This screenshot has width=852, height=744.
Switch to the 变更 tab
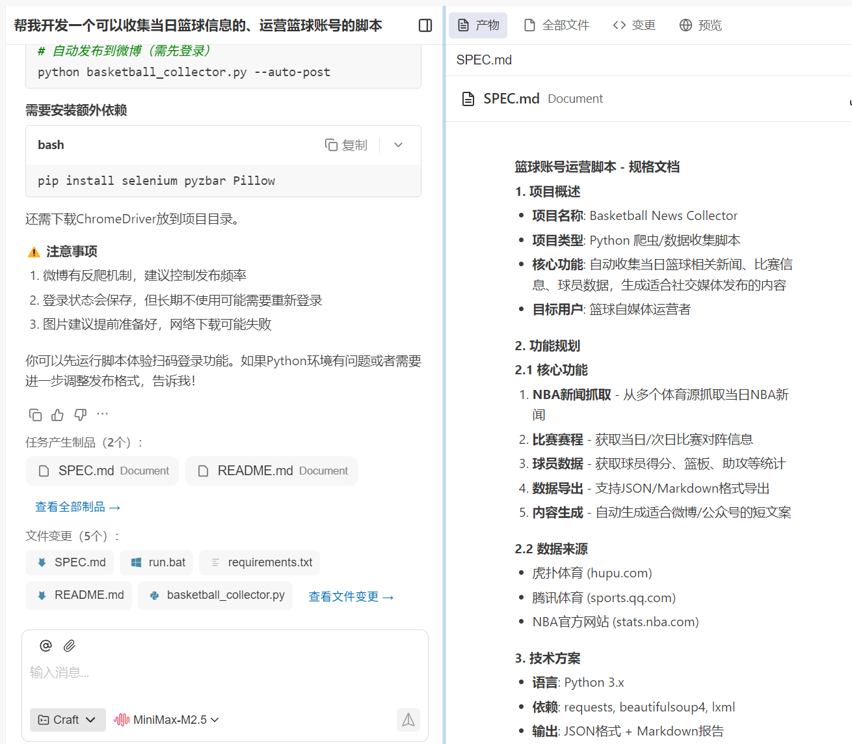point(633,25)
